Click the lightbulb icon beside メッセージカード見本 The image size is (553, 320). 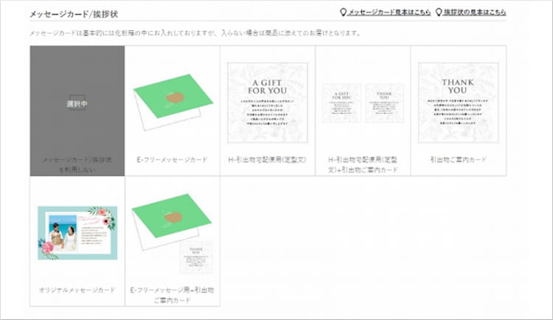tap(343, 13)
